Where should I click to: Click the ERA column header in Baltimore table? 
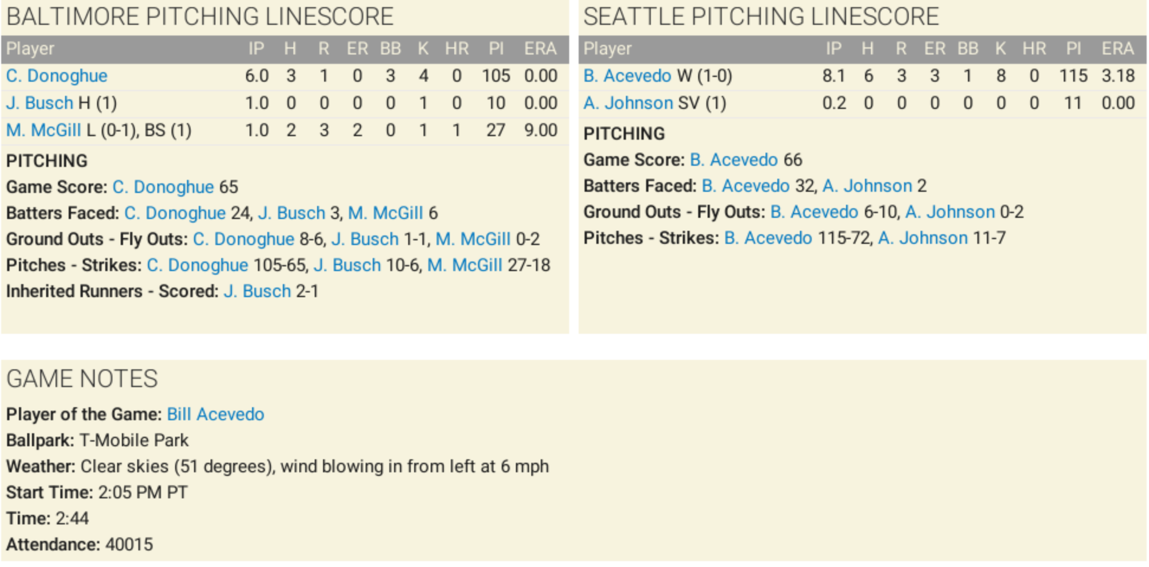pos(540,49)
